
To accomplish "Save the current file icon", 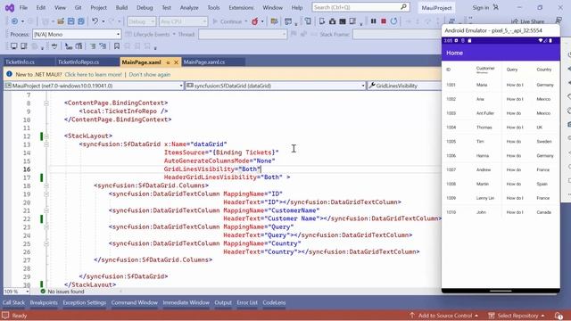I will 71,21.
